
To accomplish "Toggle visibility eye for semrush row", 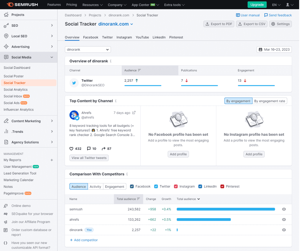I will click(x=284, y=209).
